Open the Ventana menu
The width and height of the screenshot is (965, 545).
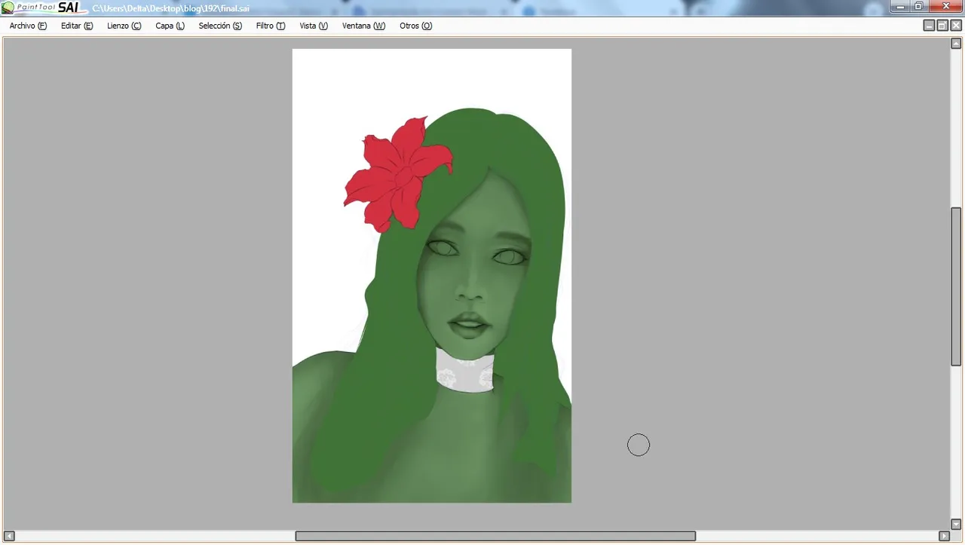pyautogui.click(x=363, y=26)
